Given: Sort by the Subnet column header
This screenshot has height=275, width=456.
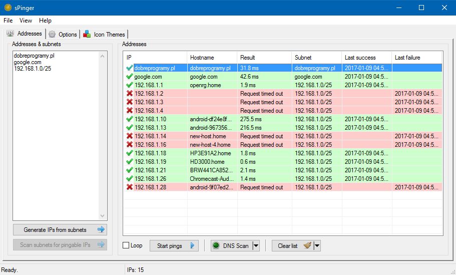Looking at the screenshot, I should 316,57.
